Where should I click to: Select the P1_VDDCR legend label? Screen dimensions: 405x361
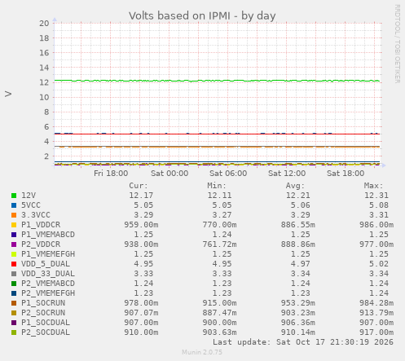click(x=41, y=225)
